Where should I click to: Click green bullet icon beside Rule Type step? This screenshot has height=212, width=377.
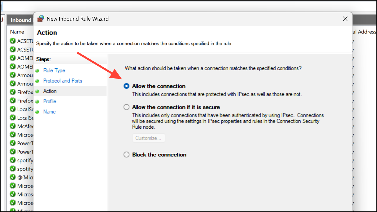click(x=37, y=71)
